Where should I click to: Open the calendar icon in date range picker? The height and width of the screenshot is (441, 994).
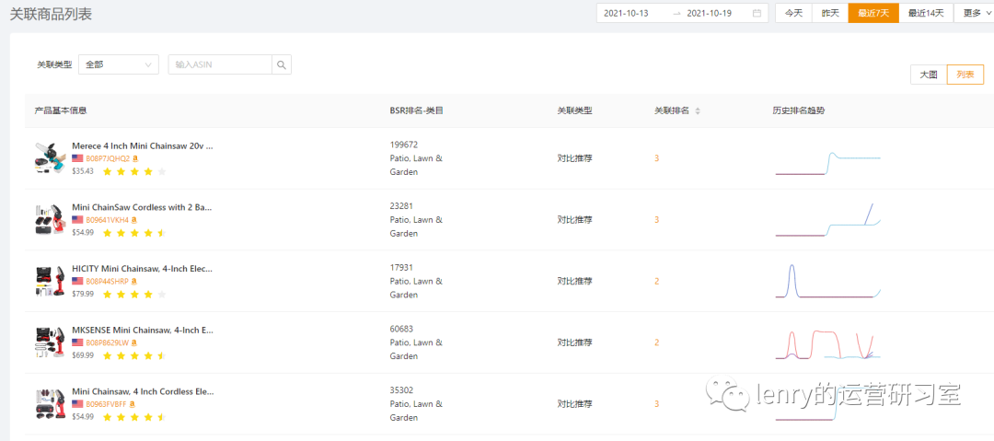coord(757,13)
